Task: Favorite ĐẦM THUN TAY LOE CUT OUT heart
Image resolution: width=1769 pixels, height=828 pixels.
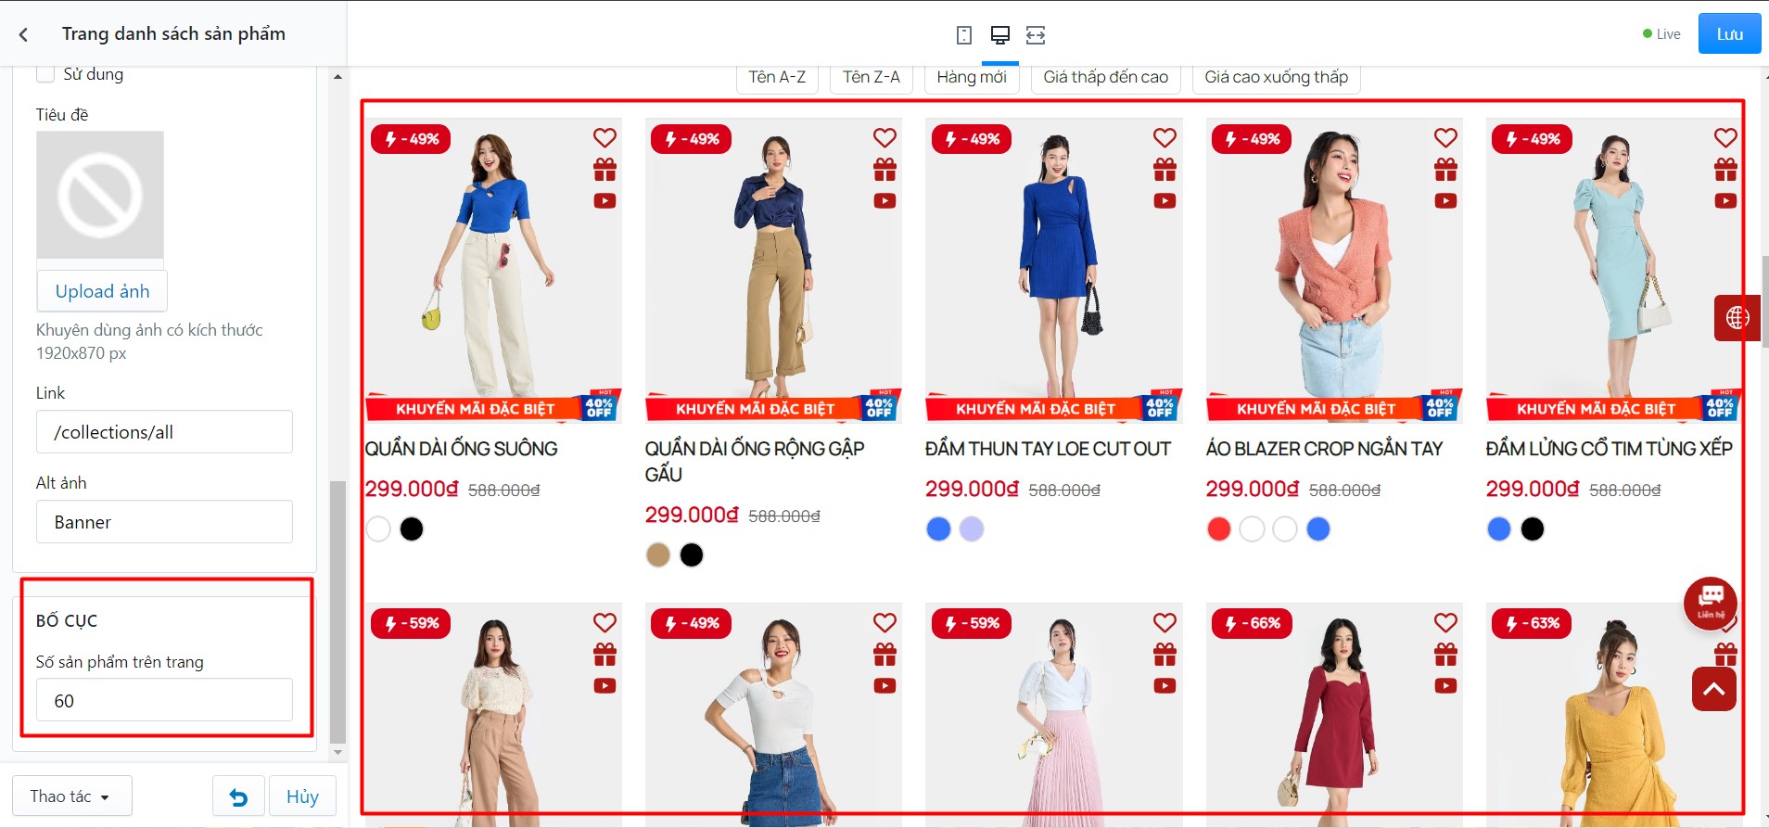Action: tap(1164, 138)
